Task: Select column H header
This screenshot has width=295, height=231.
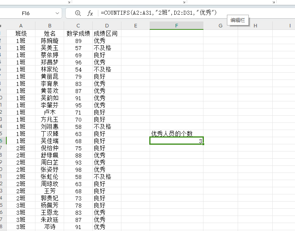Action: (x=255, y=26)
